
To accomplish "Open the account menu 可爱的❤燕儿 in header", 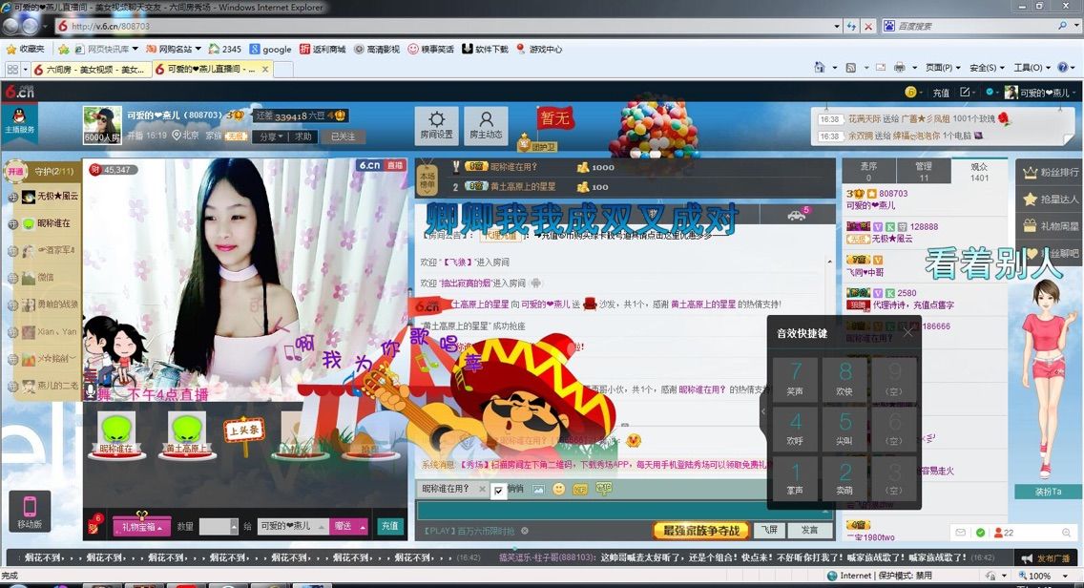I will point(1039,92).
